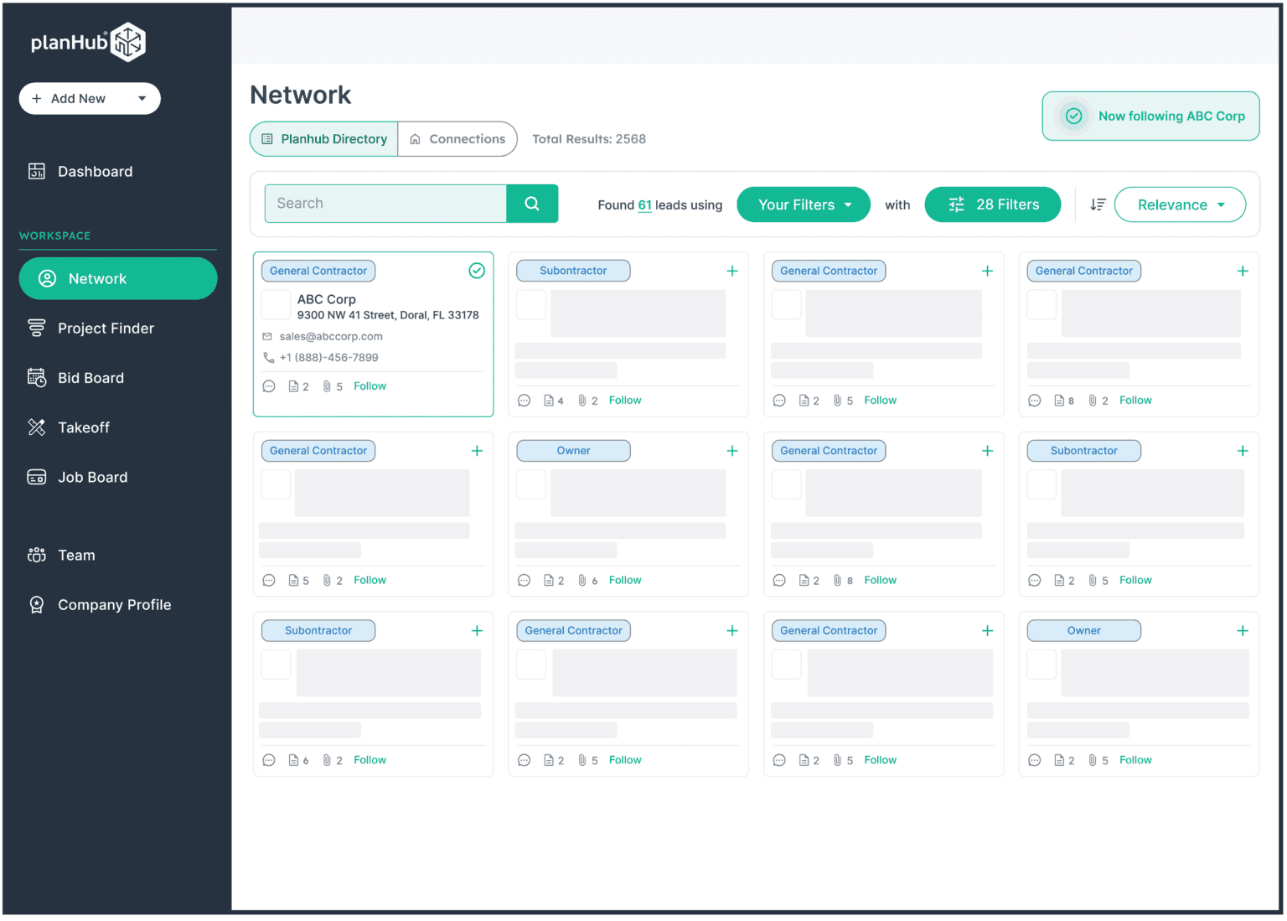Expand the Add New menu
Screen dimensions: 1287x921
point(90,98)
